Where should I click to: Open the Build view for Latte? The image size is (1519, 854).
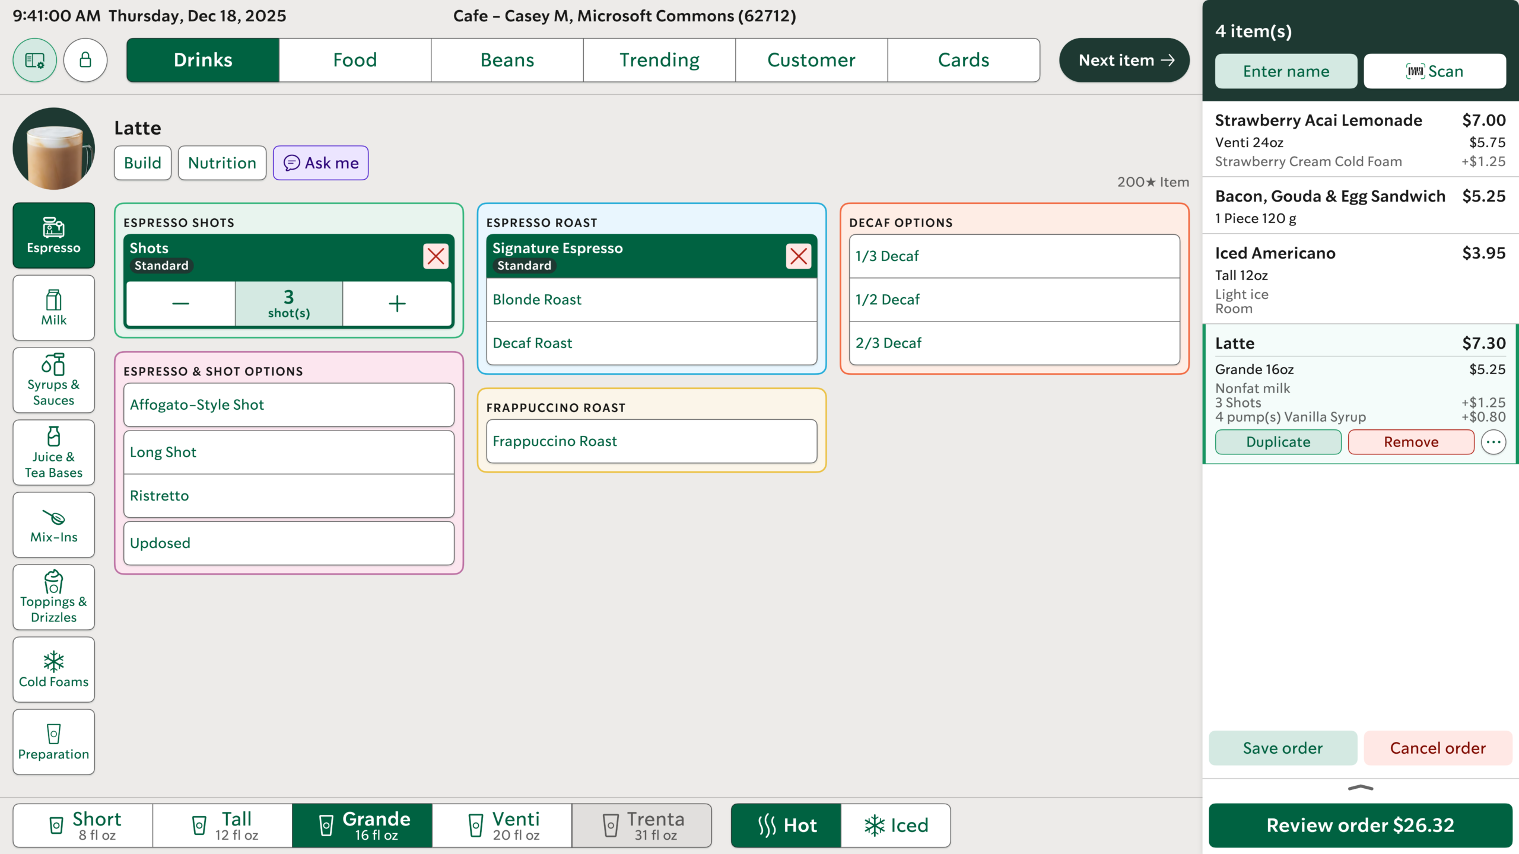pyautogui.click(x=142, y=162)
